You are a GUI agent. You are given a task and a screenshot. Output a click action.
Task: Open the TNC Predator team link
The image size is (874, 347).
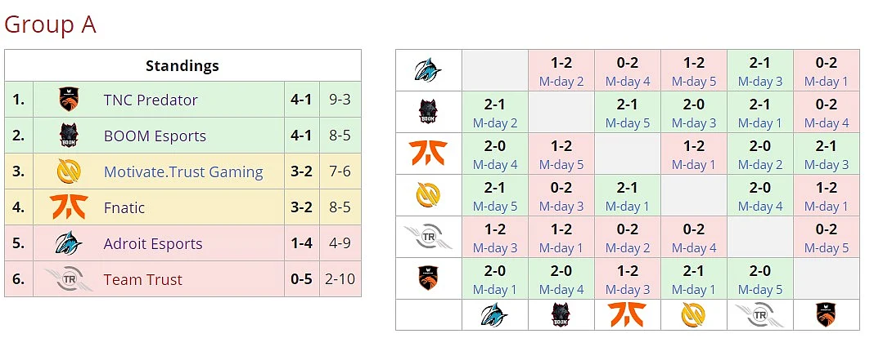coord(151,100)
